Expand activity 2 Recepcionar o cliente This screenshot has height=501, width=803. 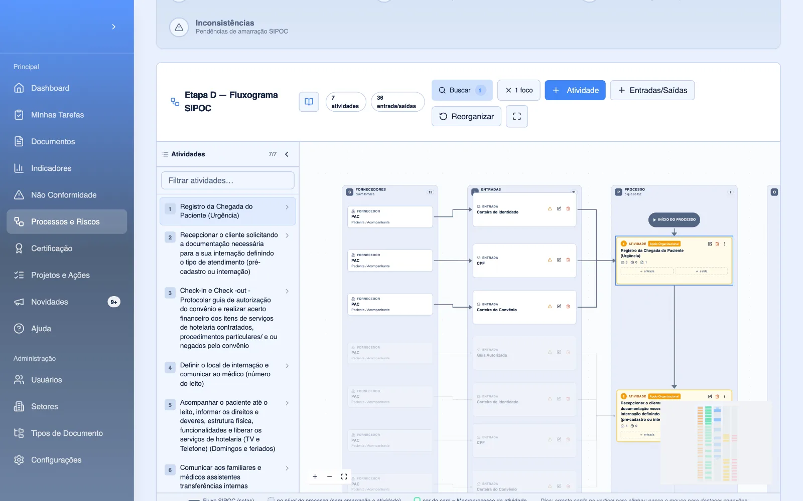click(287, 235)
